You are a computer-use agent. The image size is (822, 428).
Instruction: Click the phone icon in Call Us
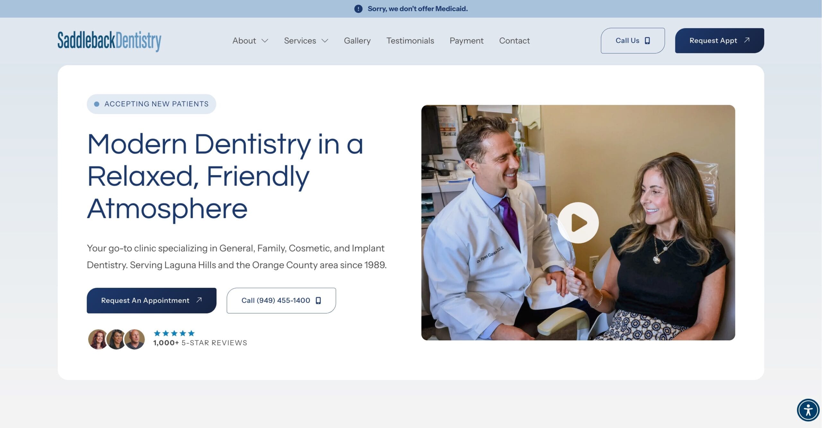point(647,40)
